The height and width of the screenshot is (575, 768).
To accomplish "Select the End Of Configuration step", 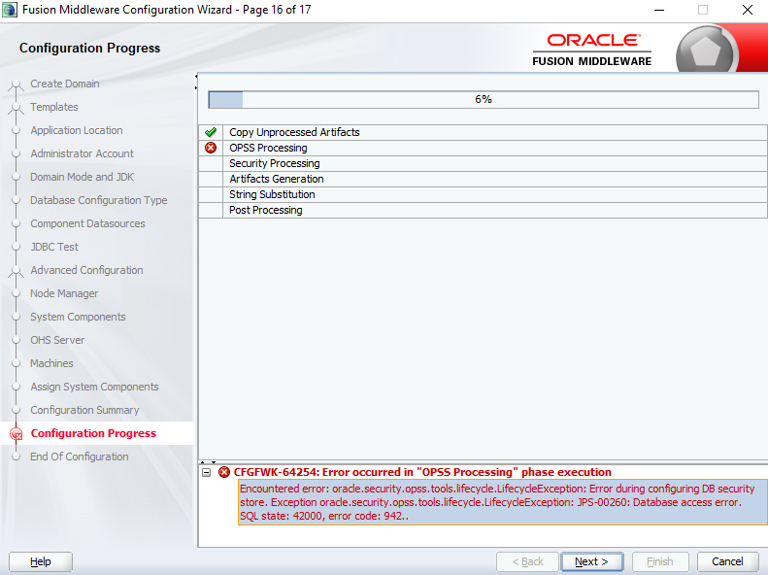I will [80, 457].
